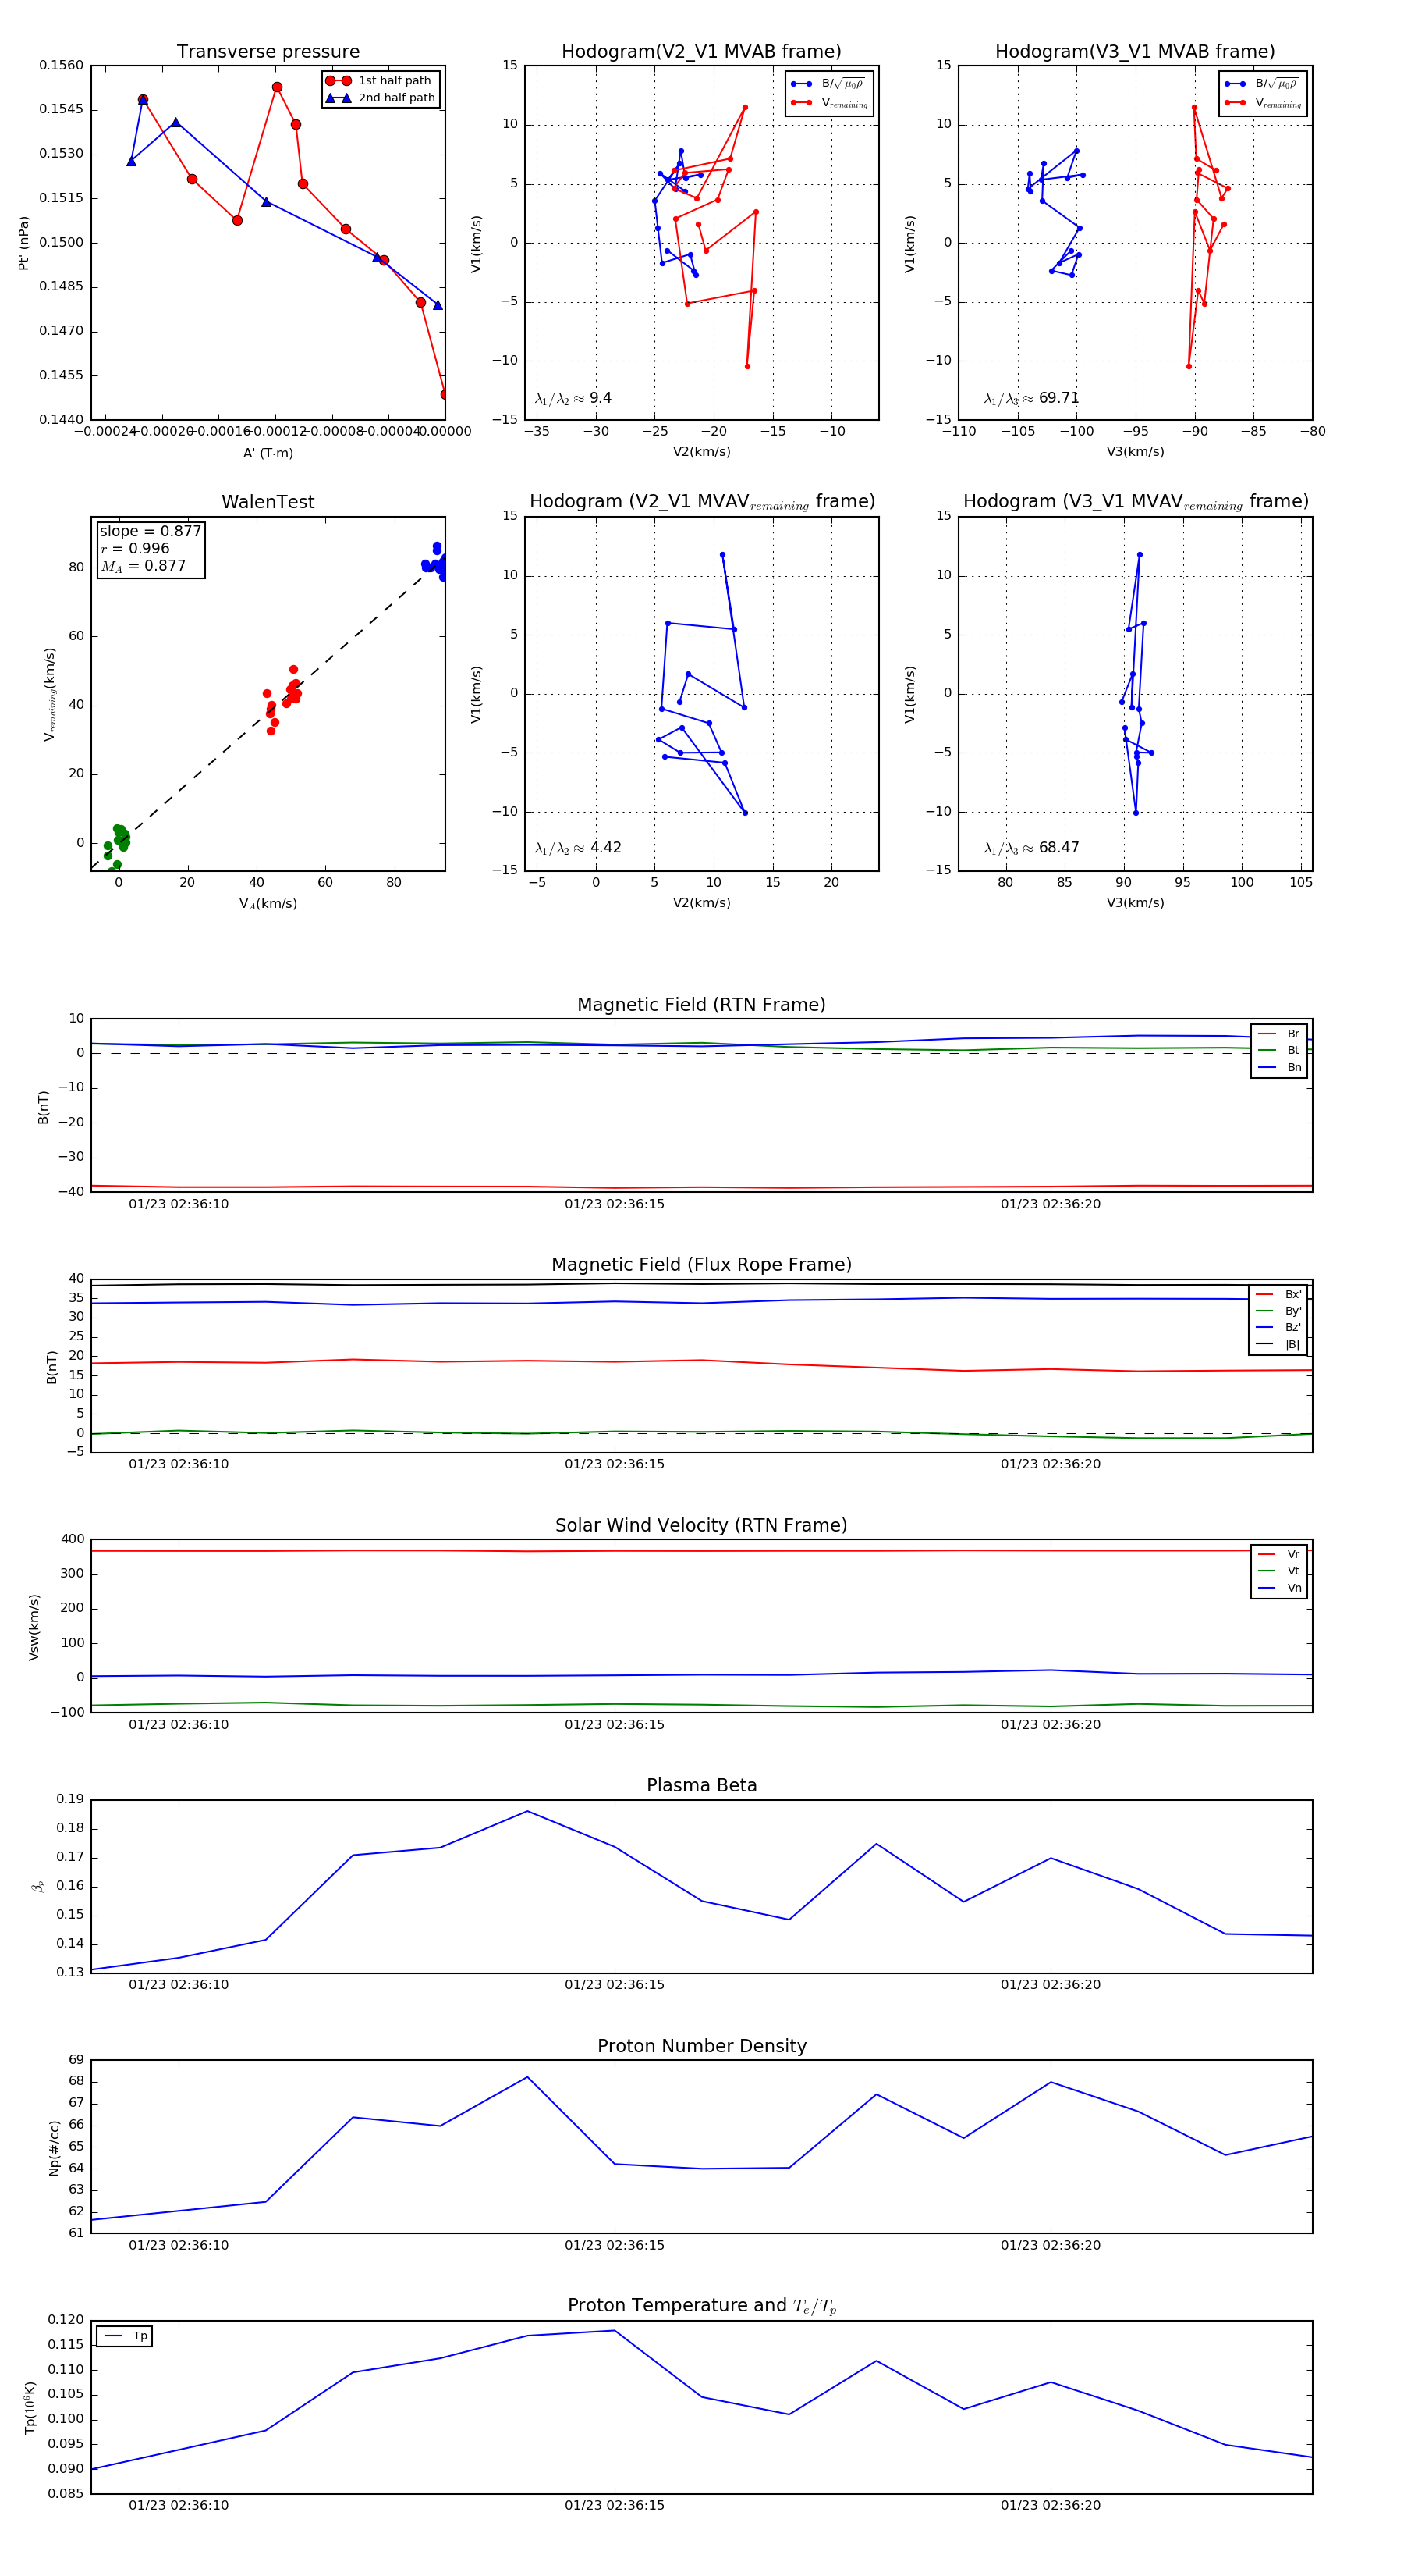Select the "Vt" legend entry
The width and height of the screenshot is (1404, 2576).
pos(1279,1571)
